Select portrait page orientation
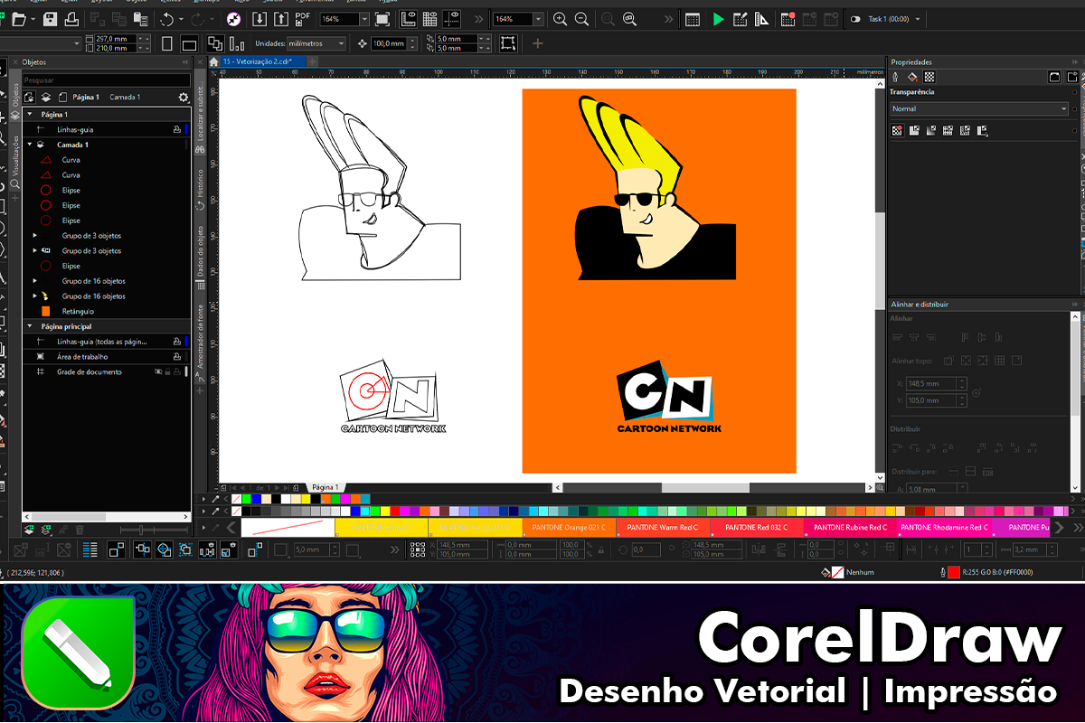This screenshot has height=723, width=1085. click(x=167, y=43)
